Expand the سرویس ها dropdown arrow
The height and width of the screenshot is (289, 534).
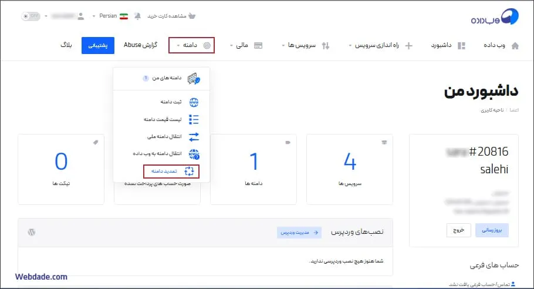283,46
